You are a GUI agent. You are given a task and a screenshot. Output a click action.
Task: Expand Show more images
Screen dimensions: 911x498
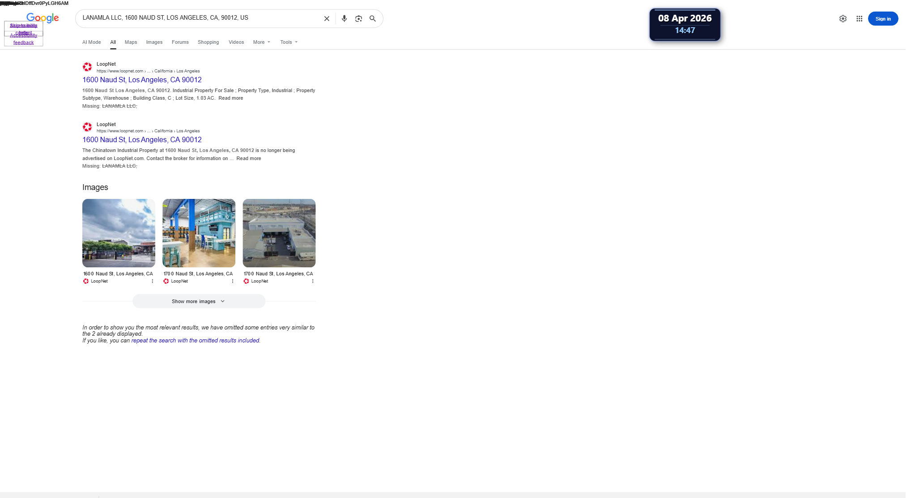point(199,301)
